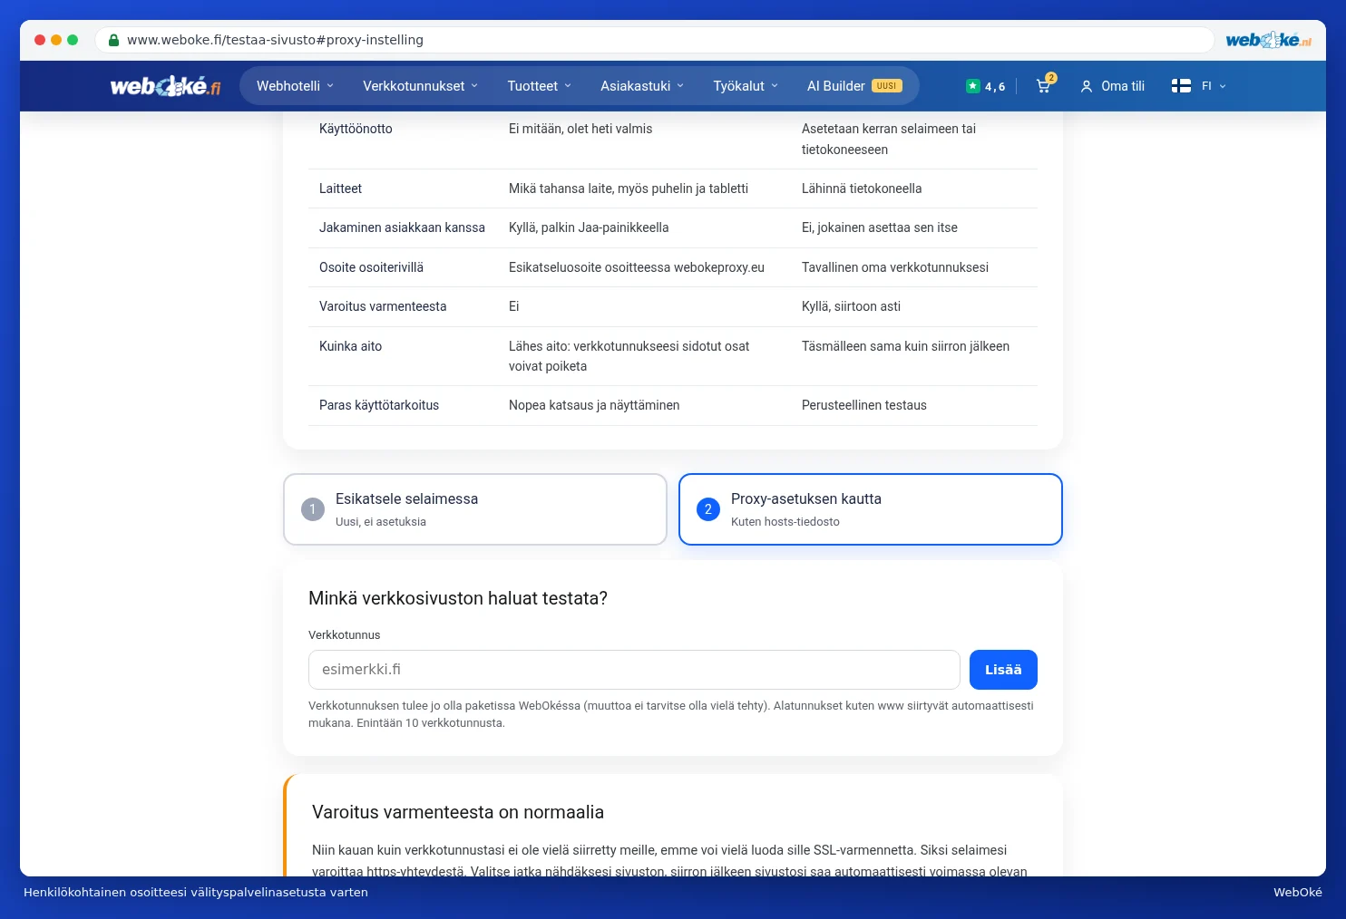
Task: Expand the Asiakastuki menu
Action: pos(642,86)
